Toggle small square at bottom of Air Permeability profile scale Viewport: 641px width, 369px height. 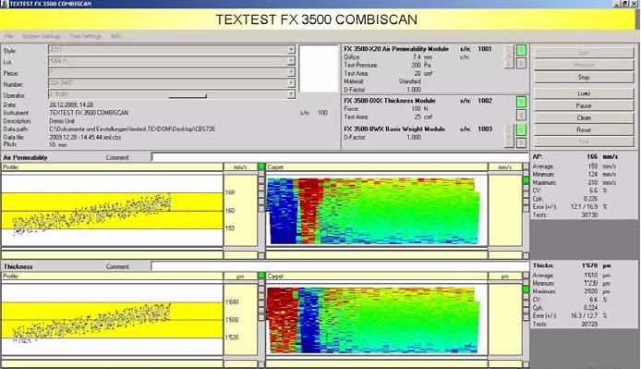coord(261,255)
